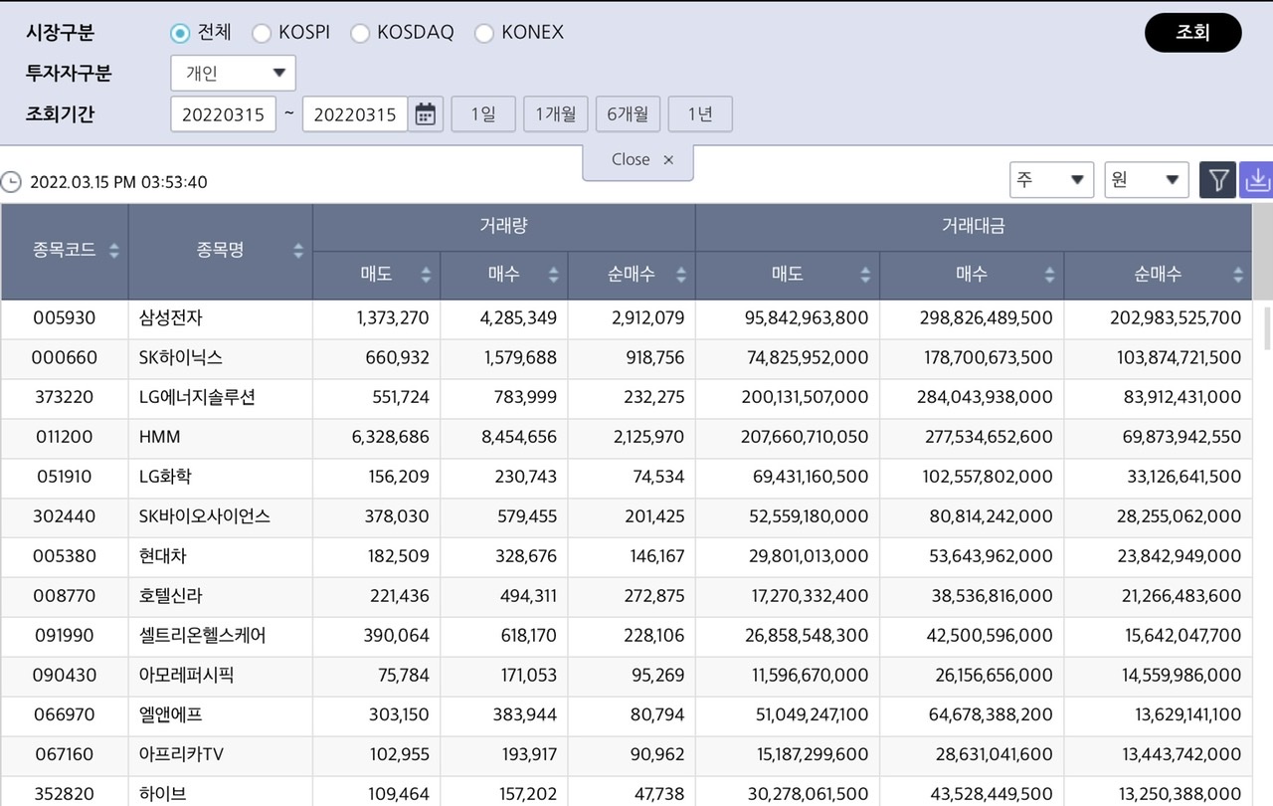Sort by 종목코드 column arrows
The width and height of the screenshot is (1273, 806).
pos(113,251)
